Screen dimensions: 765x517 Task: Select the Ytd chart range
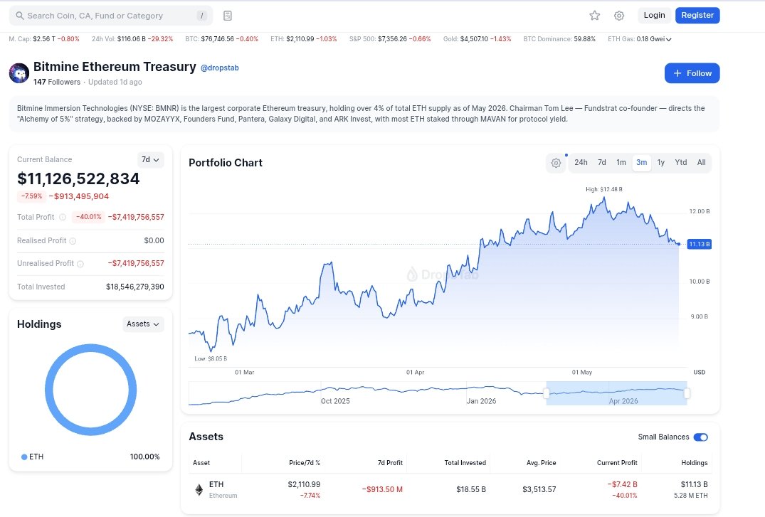point(680,162)
